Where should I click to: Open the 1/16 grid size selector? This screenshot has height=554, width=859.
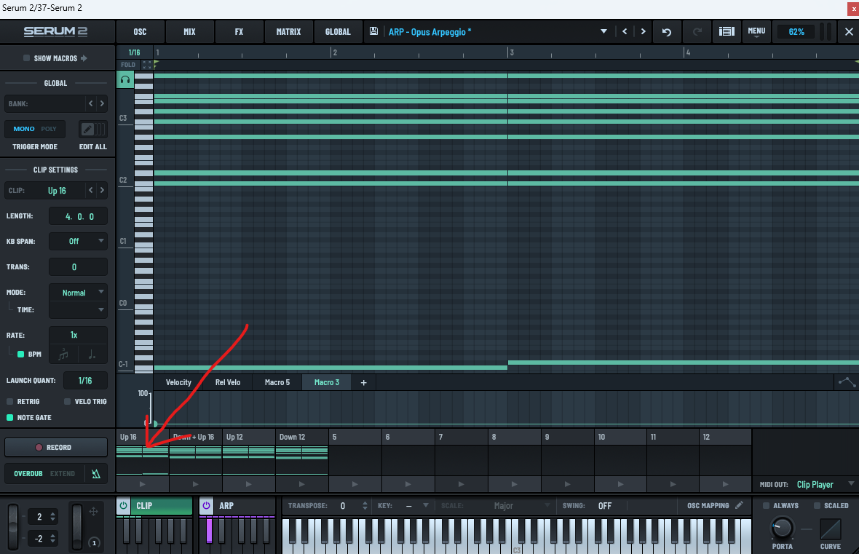(x=134, y=52)
